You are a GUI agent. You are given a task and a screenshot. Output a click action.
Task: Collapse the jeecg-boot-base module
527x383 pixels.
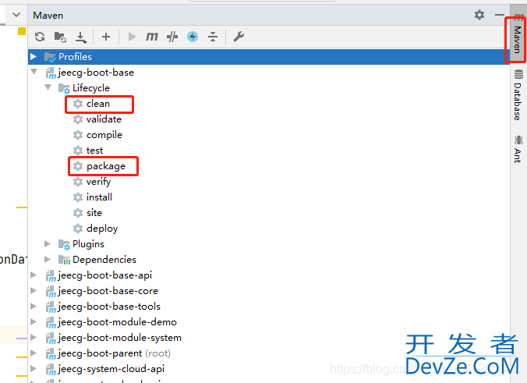[x=34, y=72]
